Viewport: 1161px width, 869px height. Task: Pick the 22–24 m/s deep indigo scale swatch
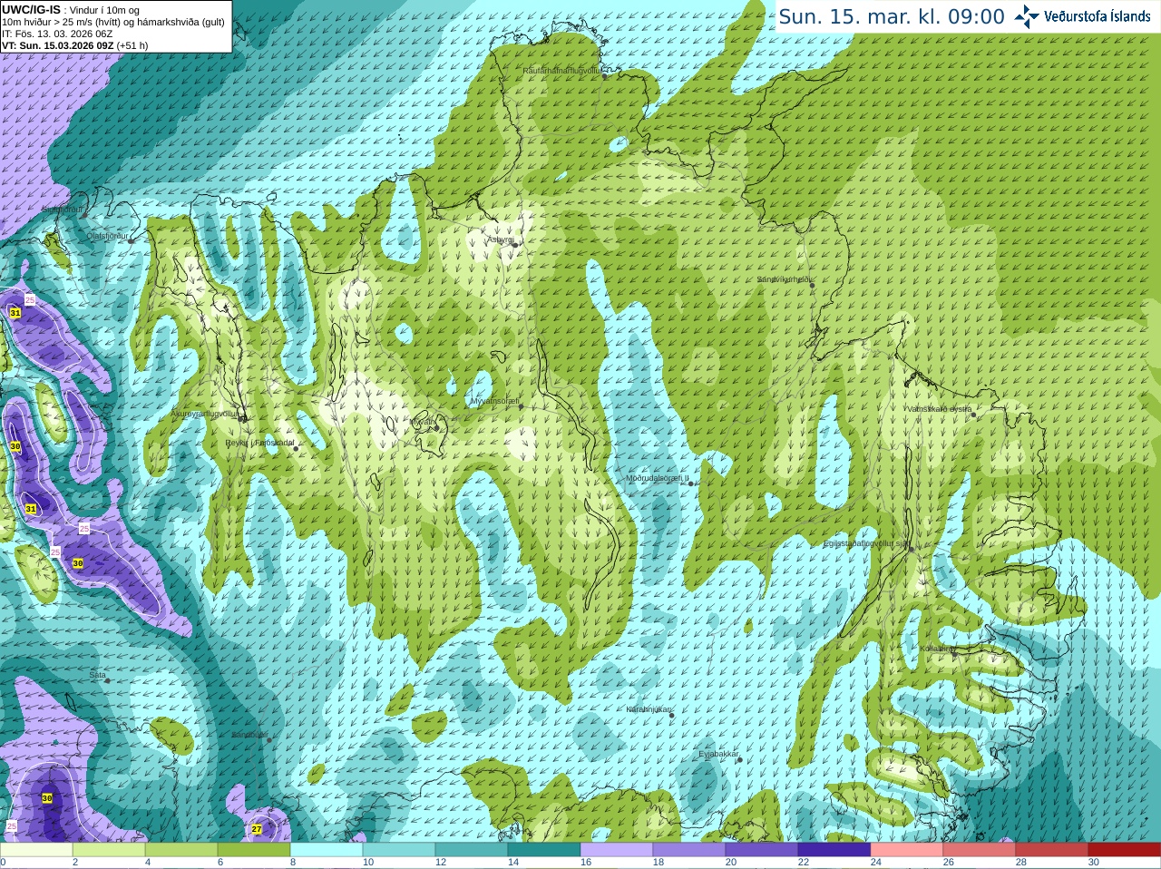[x=834, y=850]
